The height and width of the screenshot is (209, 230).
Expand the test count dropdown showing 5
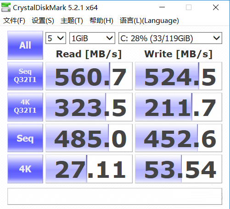[56, 38]
